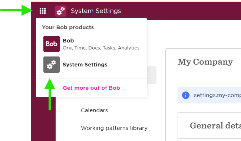Click the gray System Settings gears tile

click(x=52, y=65)
